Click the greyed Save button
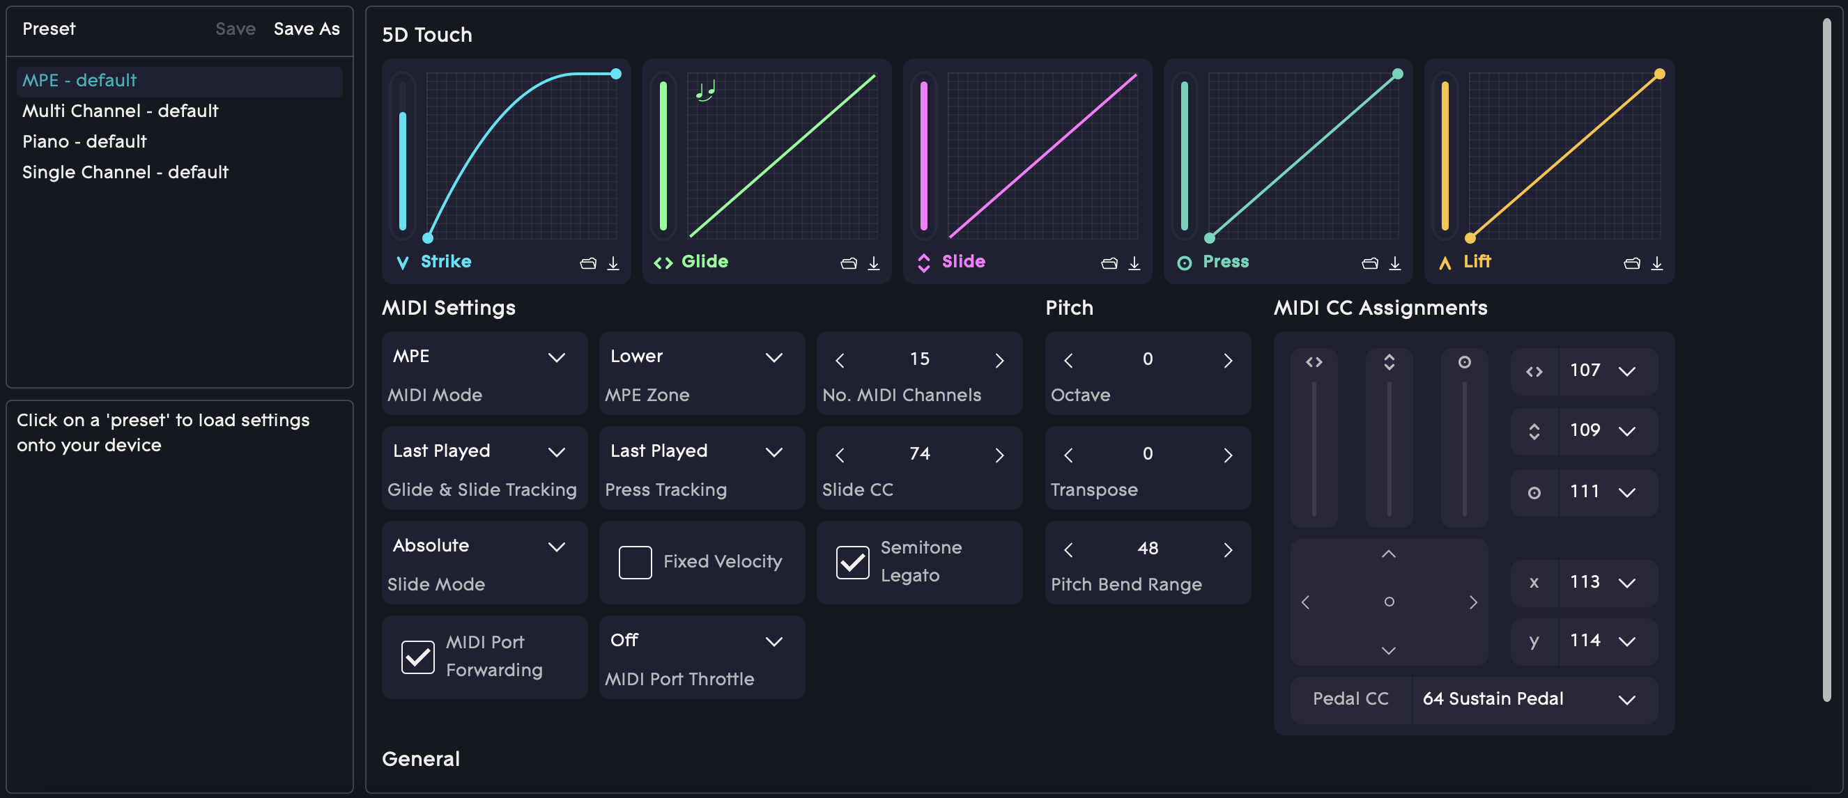Viewport: 1848px width, 798px height. [236, 29]
